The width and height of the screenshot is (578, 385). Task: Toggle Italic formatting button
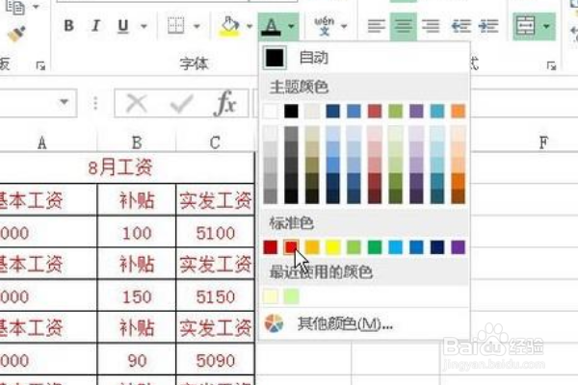[95, 26]
